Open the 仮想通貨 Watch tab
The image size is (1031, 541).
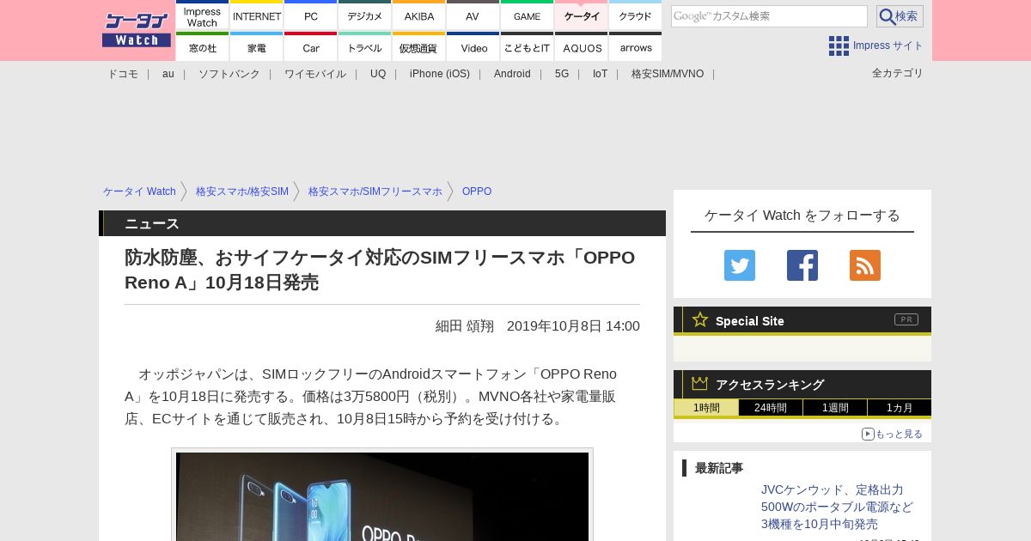click(419, 47)
